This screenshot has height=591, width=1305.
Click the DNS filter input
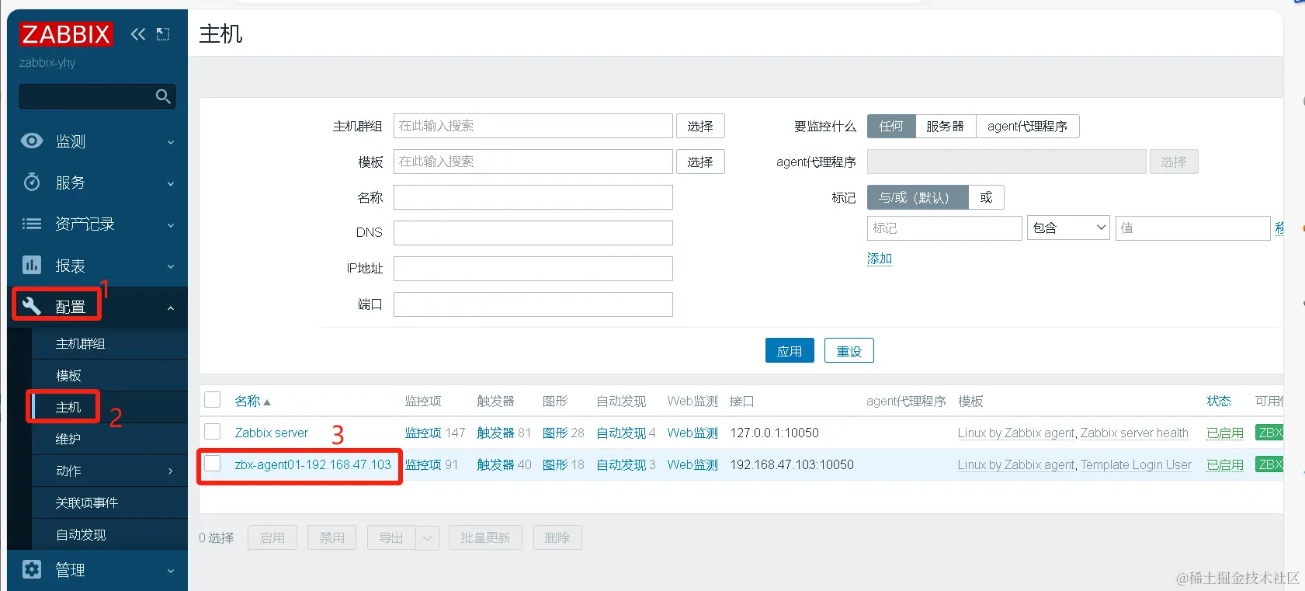point(533,233)
